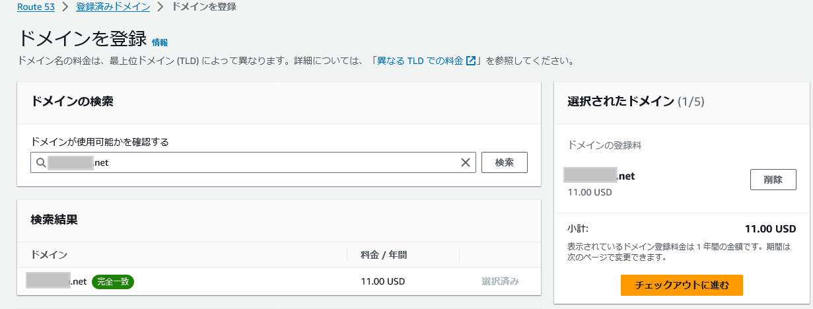The height and width of the screenshot is (309, 813).
Task: Go to the 登録済みドメイン breadcrumb
Action: [x=112, y=7]
